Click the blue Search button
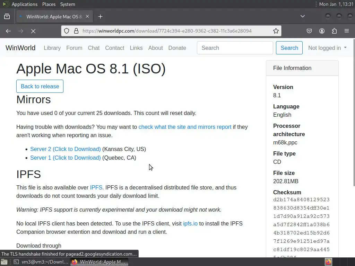This screenshot has width=355, height=266. pyautogui.click(x=289, y=48)
